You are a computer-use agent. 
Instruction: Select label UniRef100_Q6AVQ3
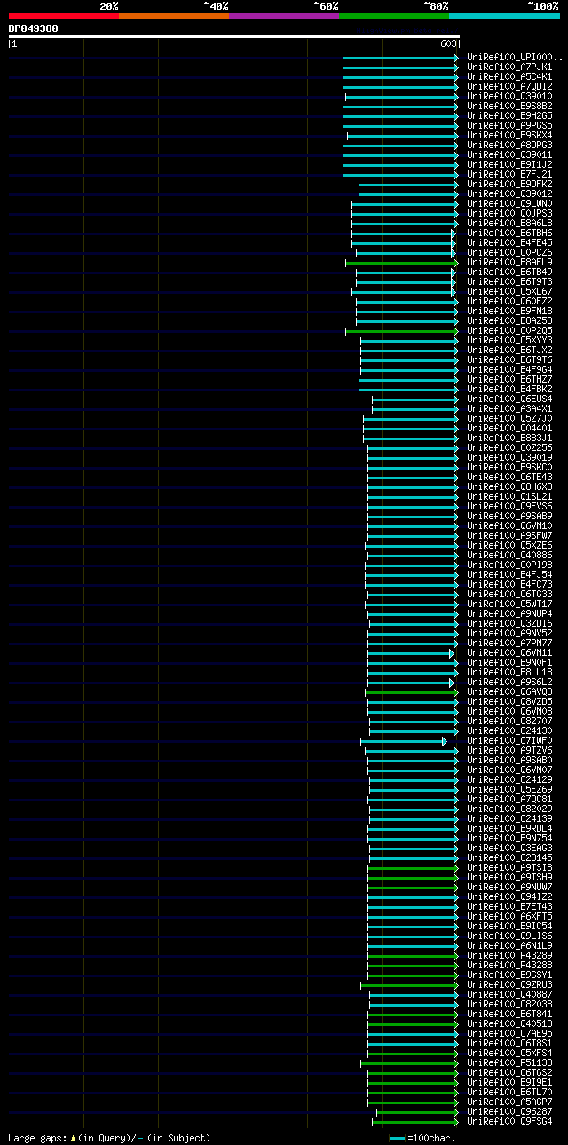coord(509,691)
